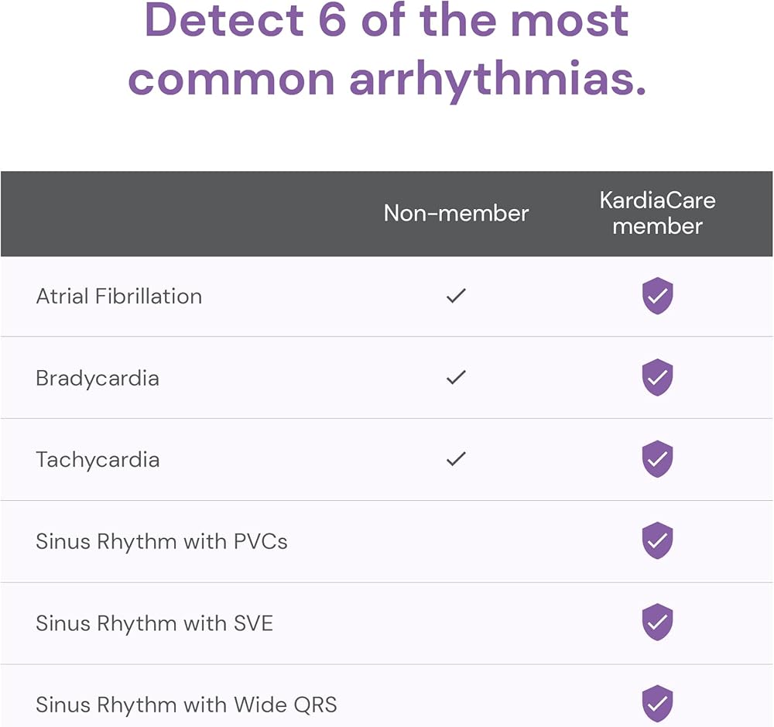The image size is (774, 727).
Task: Click the Tachycardia row label
Action: (x=98, y=460)
